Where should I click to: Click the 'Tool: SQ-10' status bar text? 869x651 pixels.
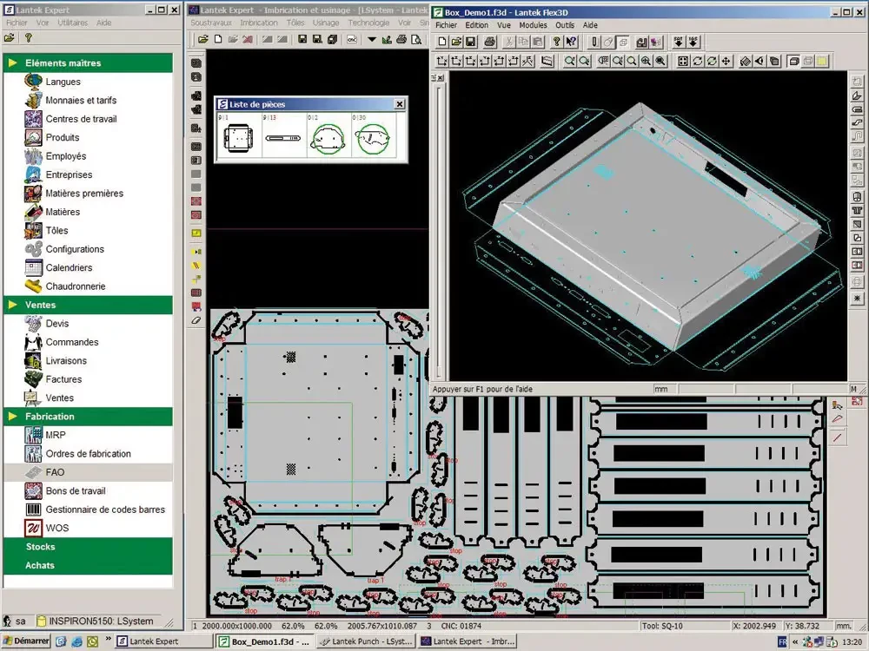pyautogui.click(x=662, y=626)
